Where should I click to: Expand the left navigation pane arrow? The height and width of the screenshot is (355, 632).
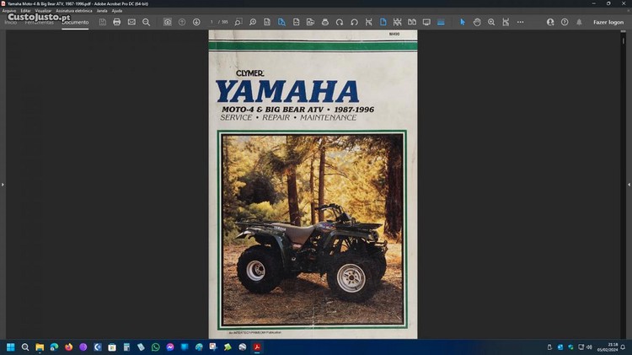tap(3, 184)
